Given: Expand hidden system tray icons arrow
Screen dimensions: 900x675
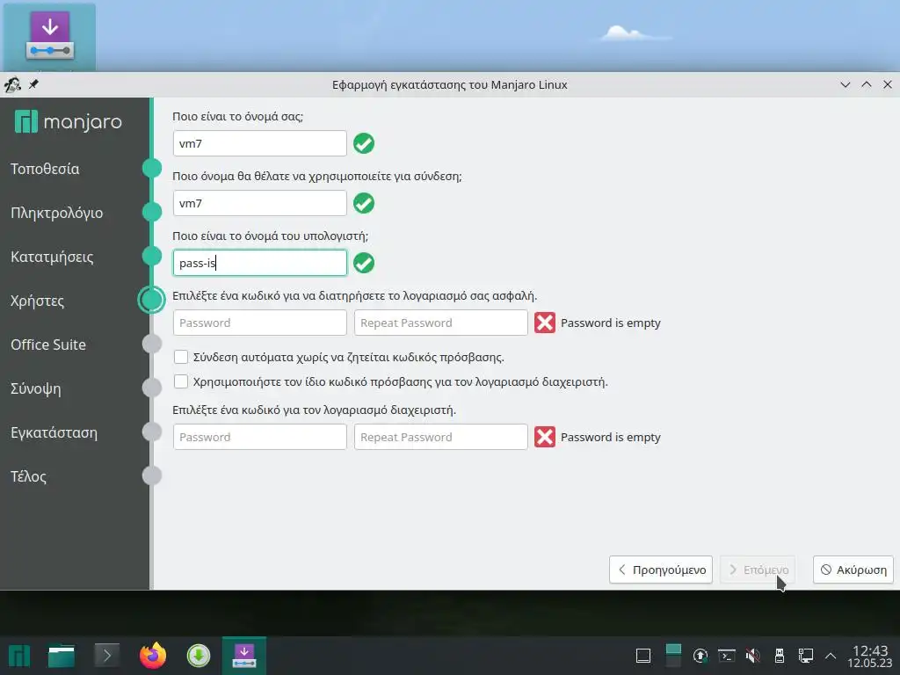Looking at the screenshot, I should (830, 656).
